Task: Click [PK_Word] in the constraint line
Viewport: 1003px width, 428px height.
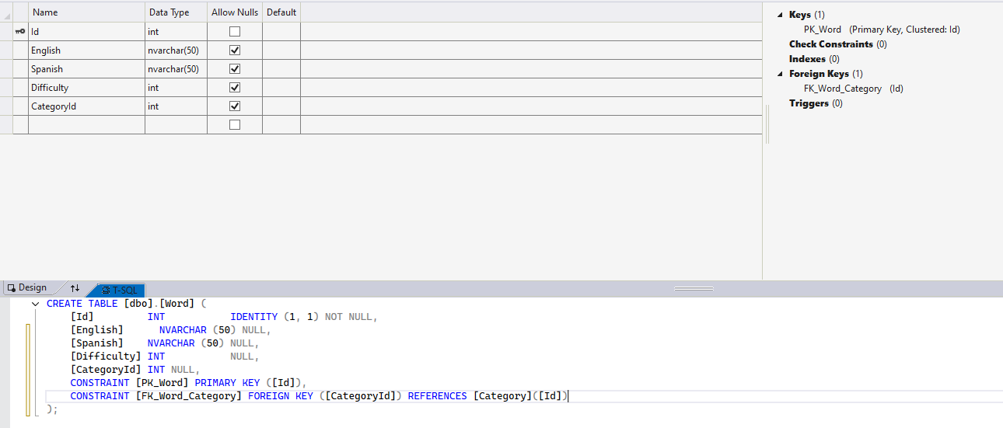Action: click(162, 383)
